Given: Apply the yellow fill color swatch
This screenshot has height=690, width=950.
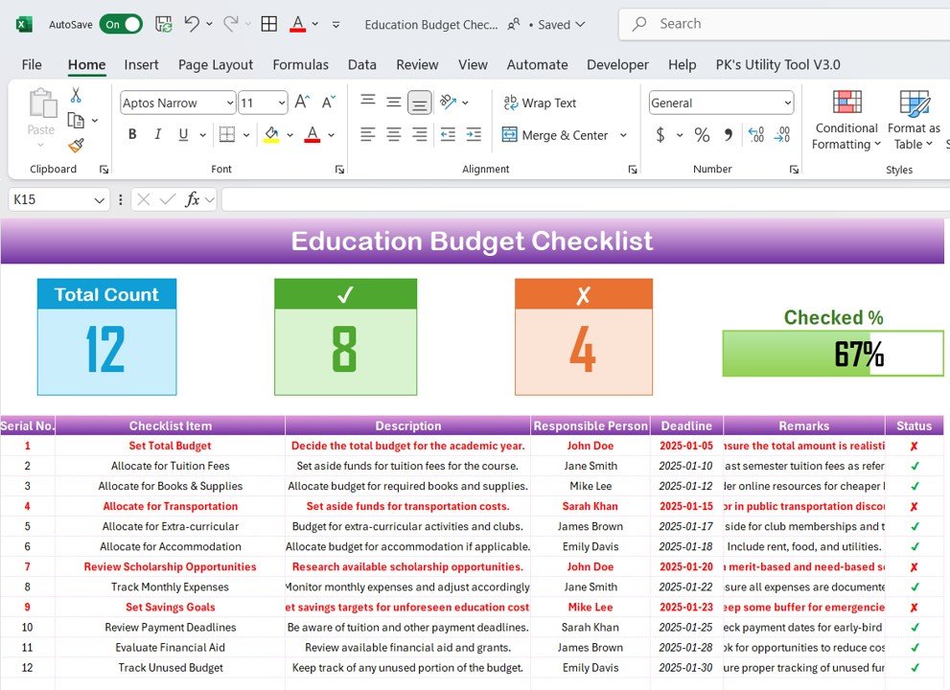Looking at the screenshot, I should pos(271,135).
